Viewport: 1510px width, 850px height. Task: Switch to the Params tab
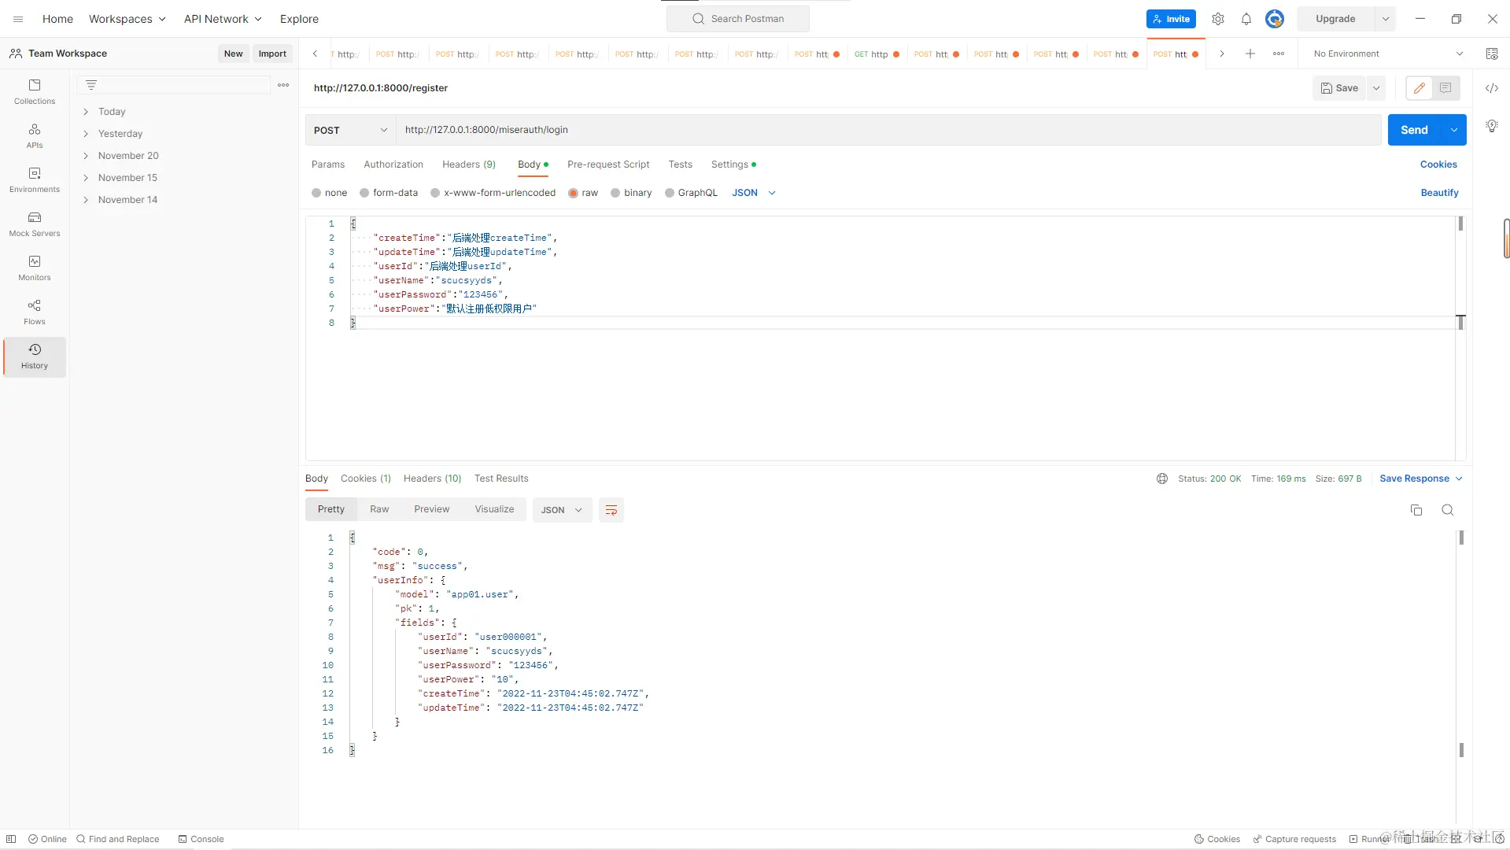328,164
